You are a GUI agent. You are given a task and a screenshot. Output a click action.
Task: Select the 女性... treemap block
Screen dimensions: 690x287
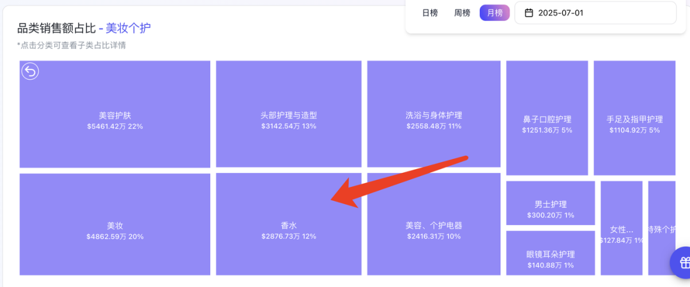622,228
